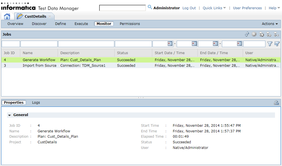The height and width of the screenshot is (166, 282).
Task: Apply the jobs filter funnel icon
Action: pyautogui.click(x=270, y=44)
